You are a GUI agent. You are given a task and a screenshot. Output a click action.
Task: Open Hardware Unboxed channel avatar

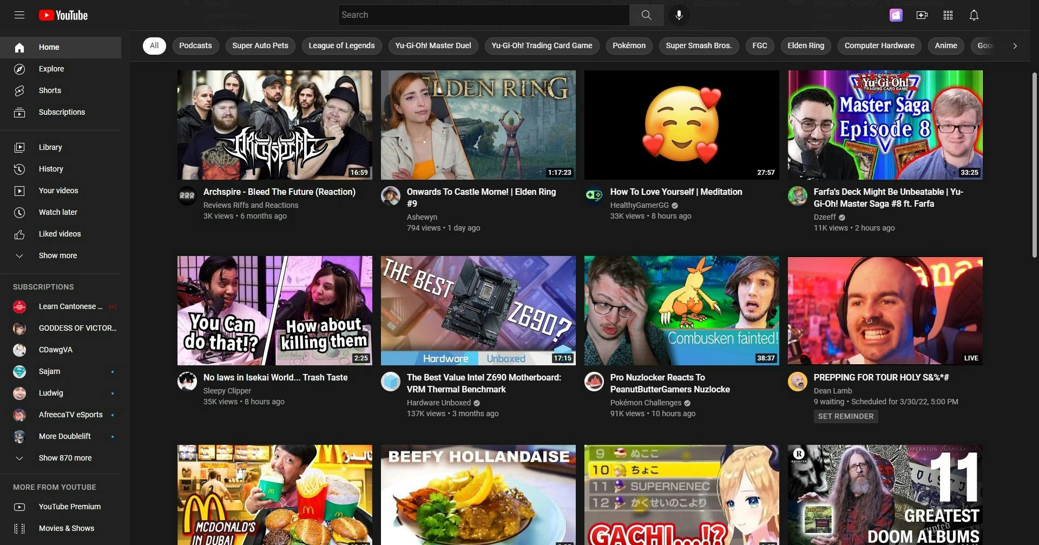pyautogui.click(x=391, y=382)
